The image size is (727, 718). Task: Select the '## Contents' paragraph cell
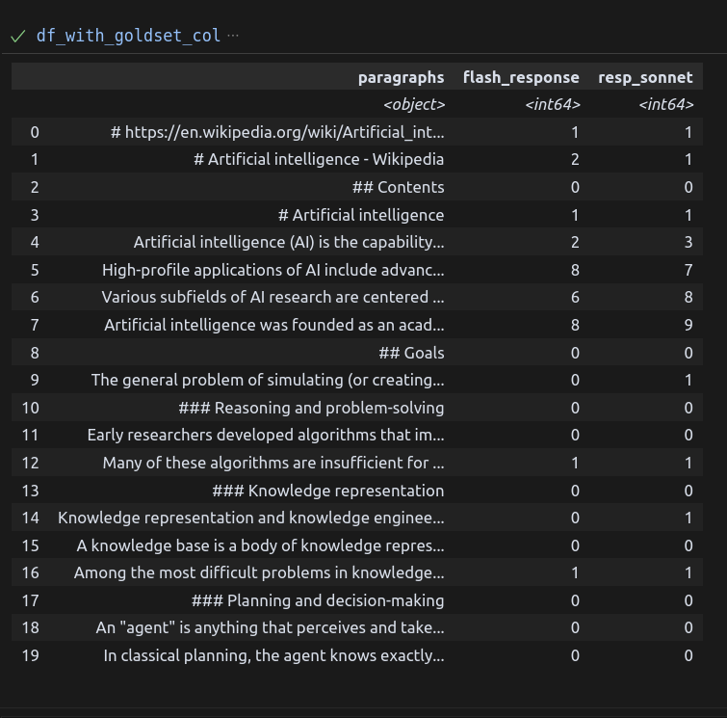click(398, 187)
